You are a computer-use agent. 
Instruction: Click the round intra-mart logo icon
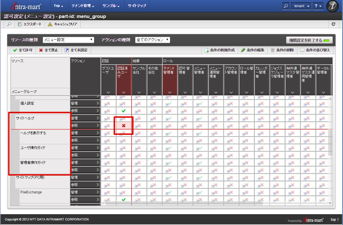[x=332, y=6]
